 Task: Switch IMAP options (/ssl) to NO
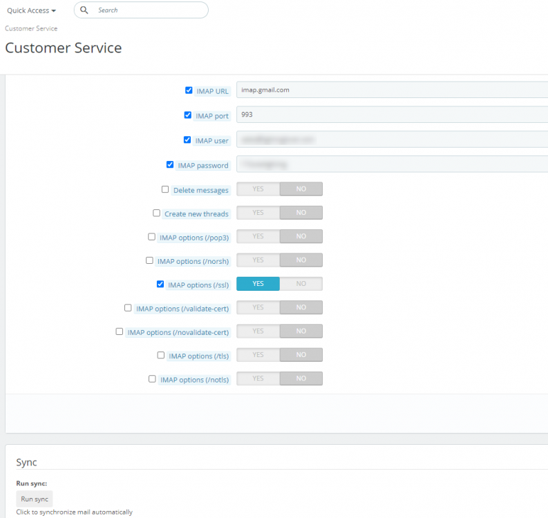[301, 284]
